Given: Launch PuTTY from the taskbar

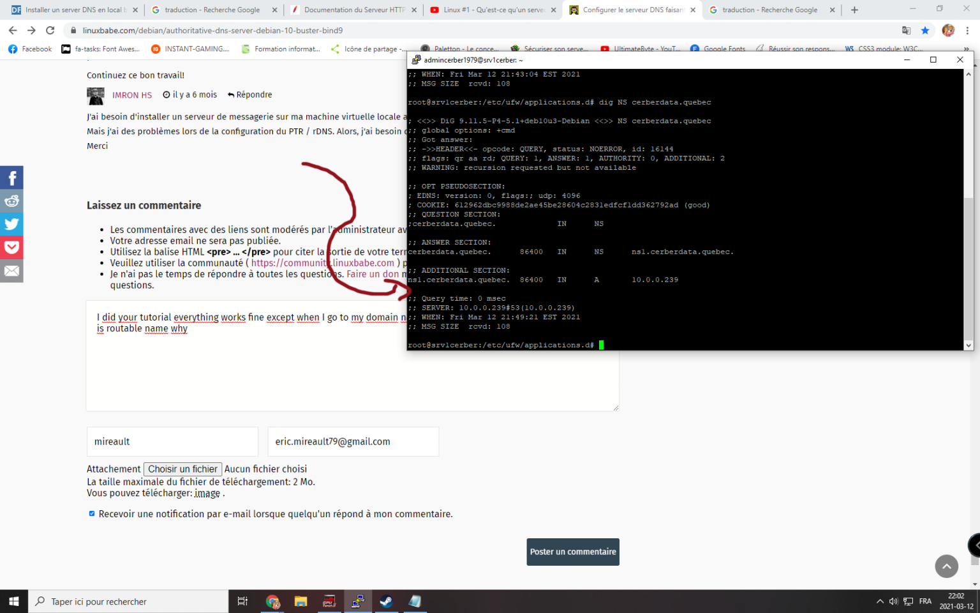Looking at the screenshot, I should click(x=358, y=601).
